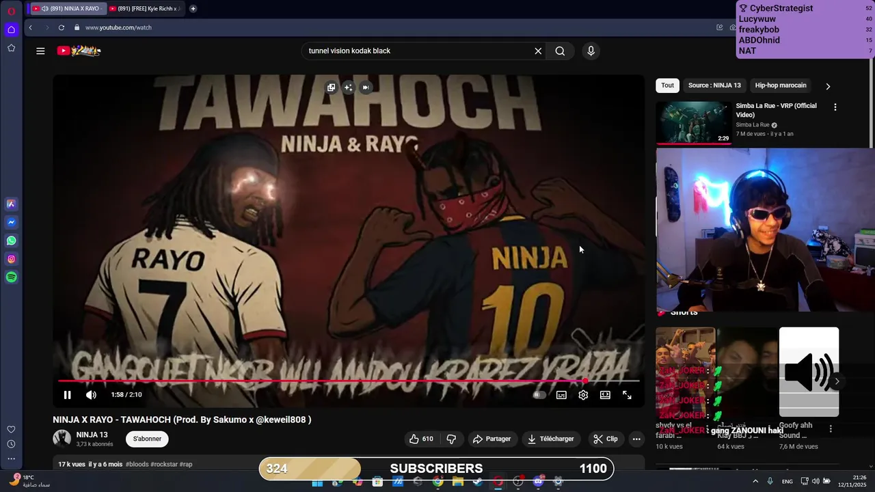Go back in browser history
Viewport: 875px width, 492px height.
(x=30, y=27)
